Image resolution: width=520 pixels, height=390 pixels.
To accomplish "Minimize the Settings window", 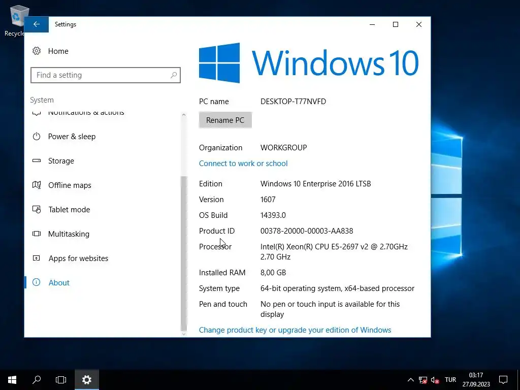I will point(372,24).
